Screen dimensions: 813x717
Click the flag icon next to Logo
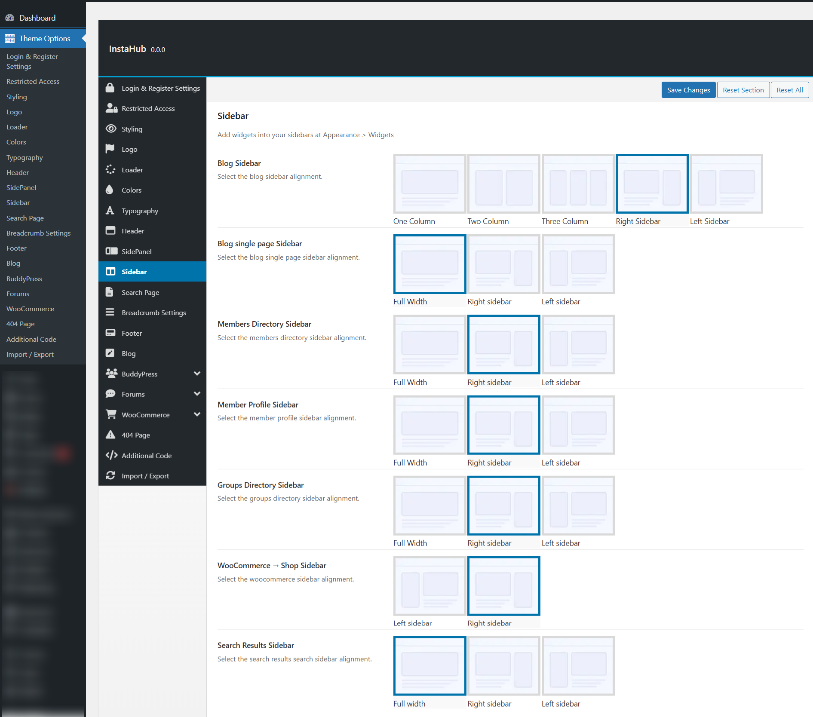pyautogui.click(x=110, y=149)
